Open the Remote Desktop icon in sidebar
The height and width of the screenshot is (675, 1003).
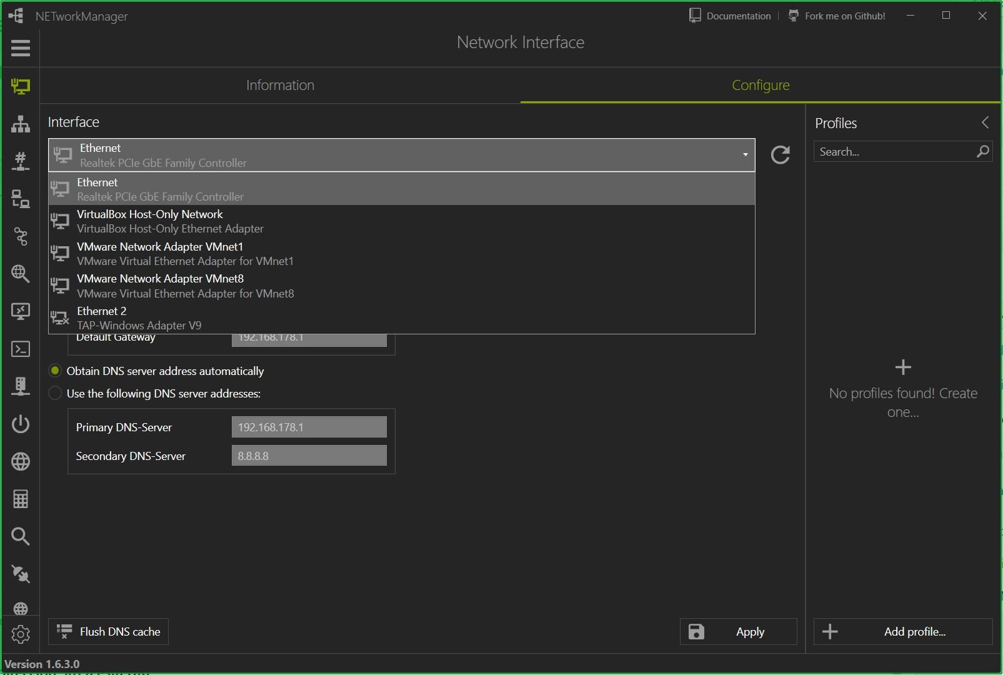pos(20,311)
